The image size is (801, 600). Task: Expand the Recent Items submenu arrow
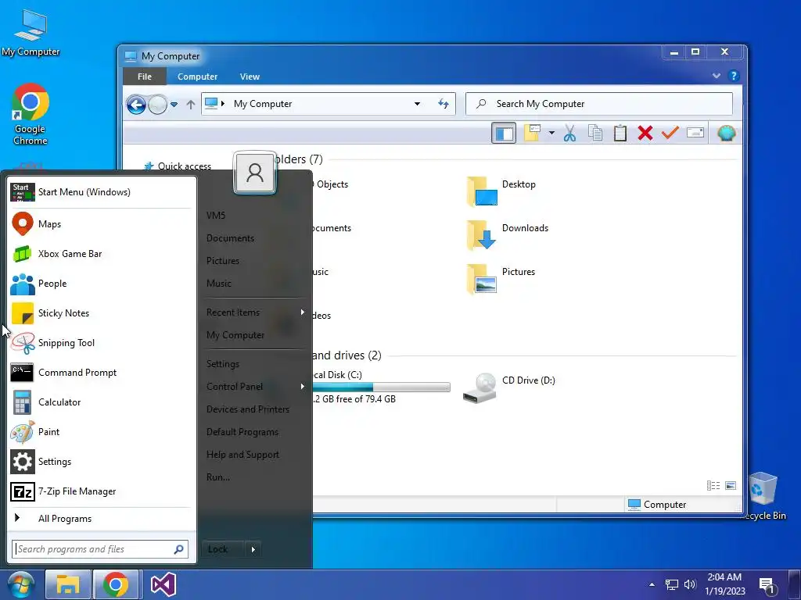tap(303, 312)
